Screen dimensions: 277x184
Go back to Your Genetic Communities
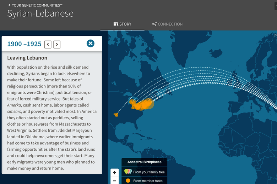pyautogui.click(x=35, y=5)
